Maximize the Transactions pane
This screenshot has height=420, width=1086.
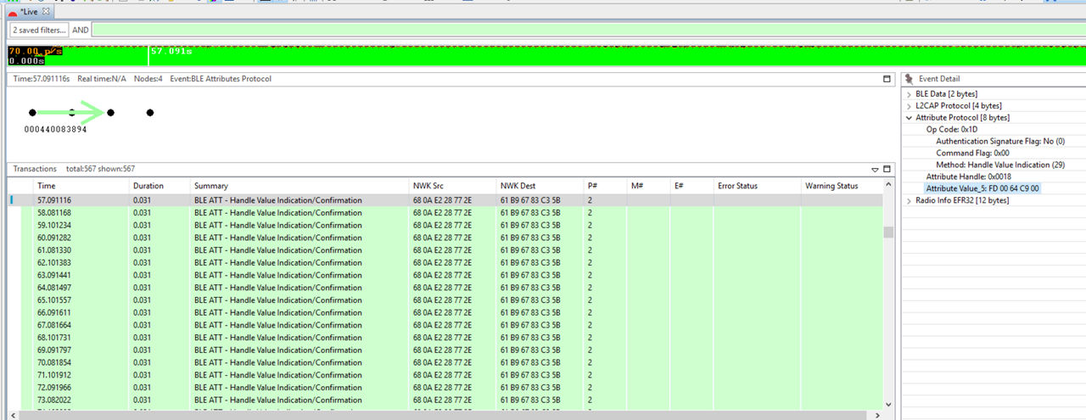pos(887,169)
